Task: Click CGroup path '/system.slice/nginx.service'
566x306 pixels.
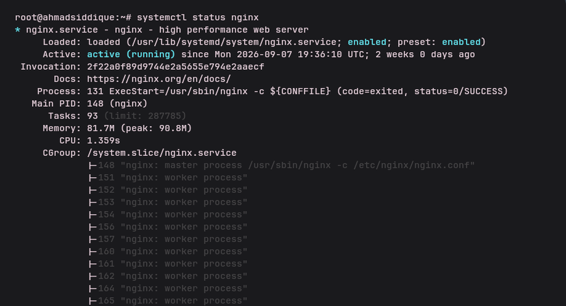Action: 162,153
